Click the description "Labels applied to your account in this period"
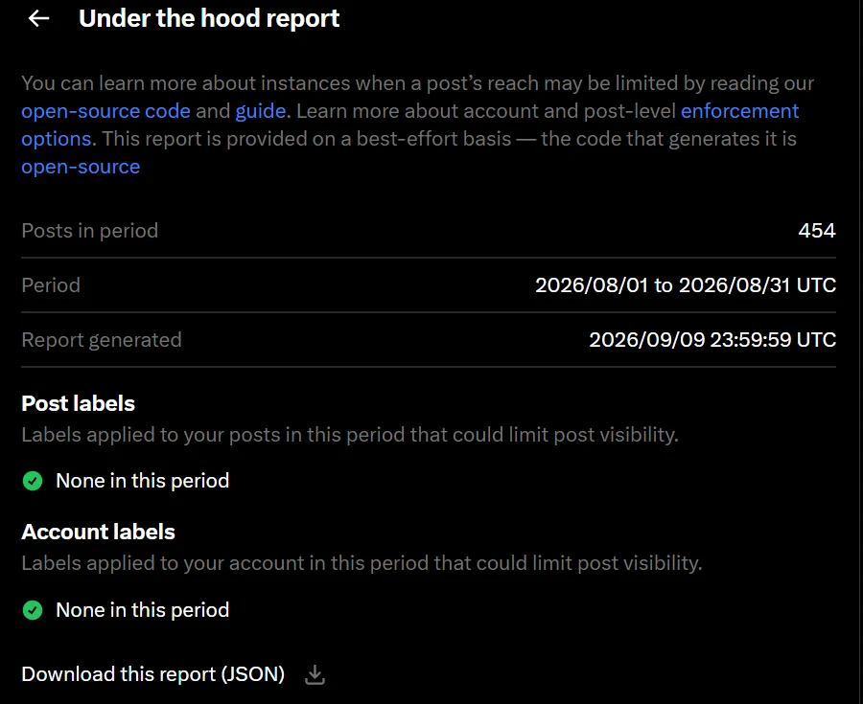The height and width of the screenshot is (704, 863). click(x=225, y=563)
